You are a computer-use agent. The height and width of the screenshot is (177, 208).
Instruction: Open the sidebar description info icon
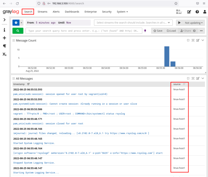4,30
